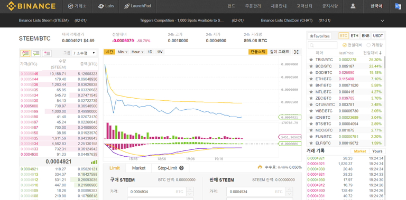Switch trade history to Yours
Screen dimensions: 406x200
click(x=377, y=151)
